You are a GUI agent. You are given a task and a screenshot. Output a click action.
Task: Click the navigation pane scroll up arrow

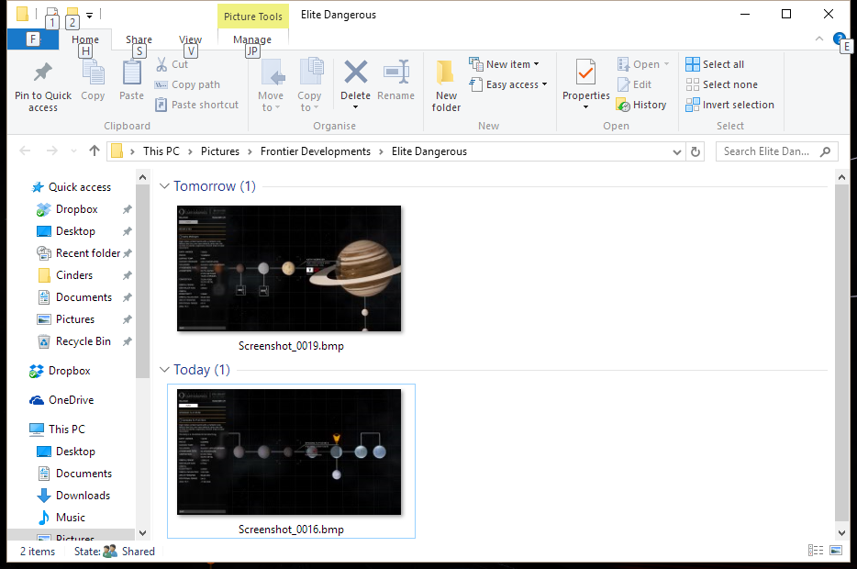142,177
